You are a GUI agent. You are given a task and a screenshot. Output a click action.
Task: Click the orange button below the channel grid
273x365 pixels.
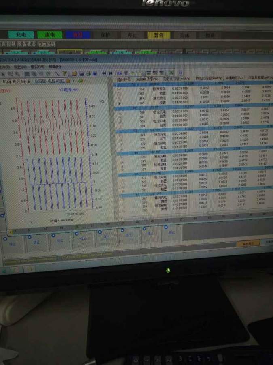click(248, 243)
